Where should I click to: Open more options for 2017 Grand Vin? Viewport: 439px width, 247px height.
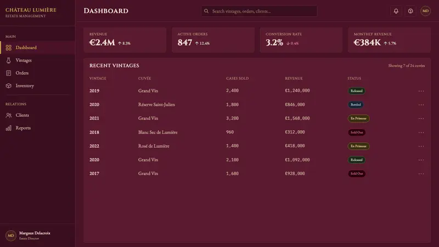point(421,173)
